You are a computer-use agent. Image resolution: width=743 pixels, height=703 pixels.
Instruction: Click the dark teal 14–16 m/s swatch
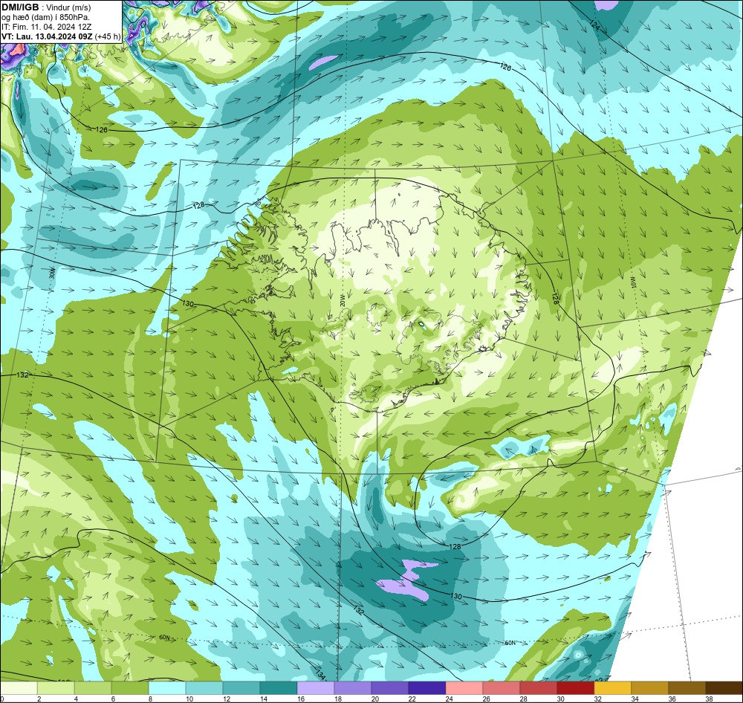click(279, 687)
